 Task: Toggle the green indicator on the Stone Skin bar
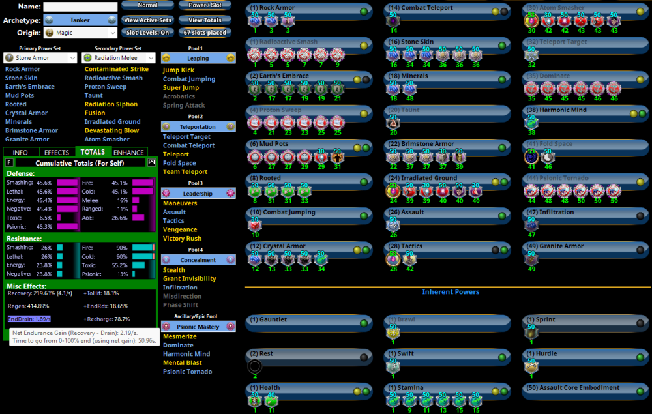[x=502, y=46]
